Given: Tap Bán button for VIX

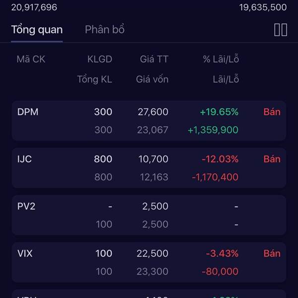Looking at the screenshot, I should coord(272,254).
